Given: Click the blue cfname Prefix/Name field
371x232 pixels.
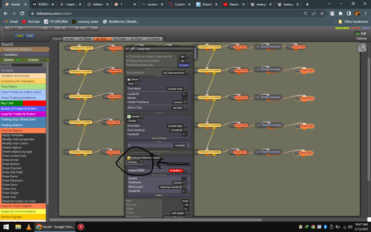Looking at the screenshot, I should (x=184, y=65).
